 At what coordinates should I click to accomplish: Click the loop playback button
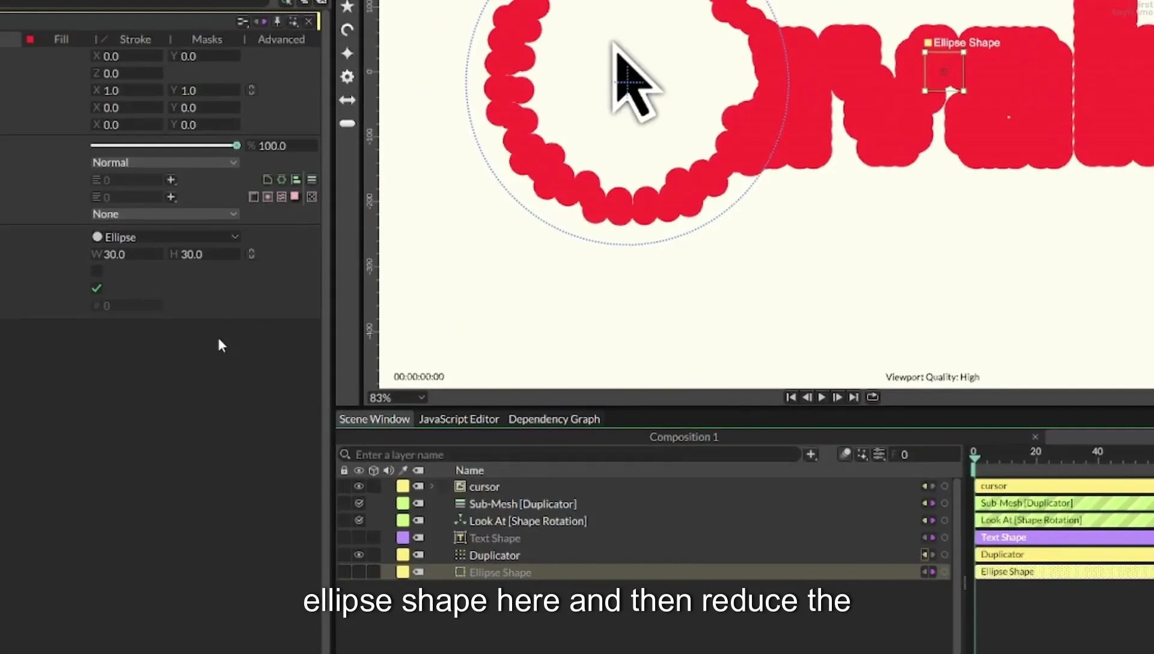[872, 397]
